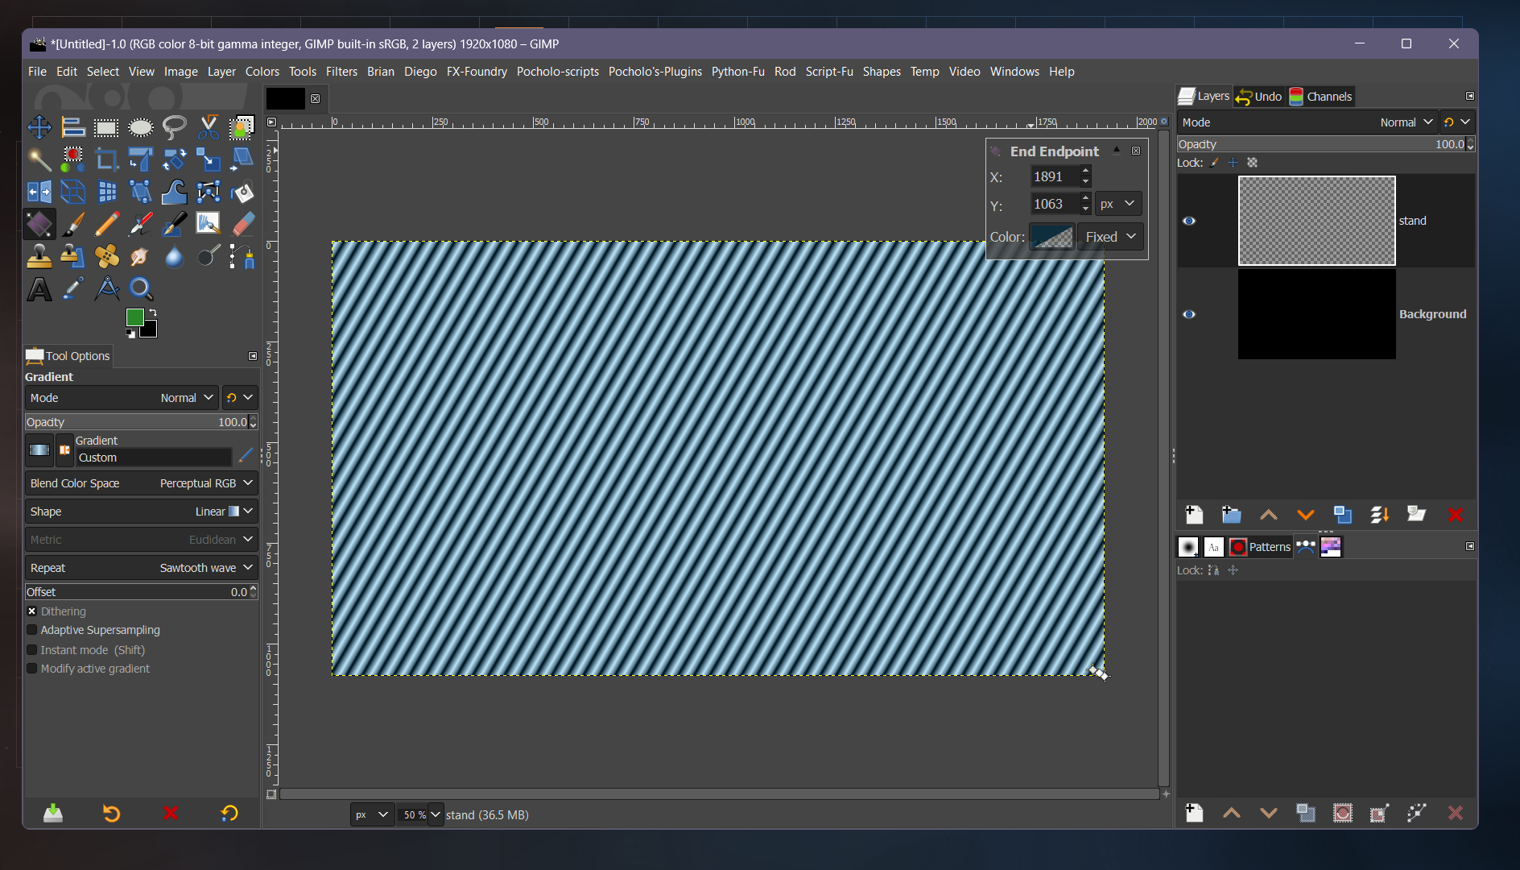The height and width of the screenshot is (870, 1520).
Task: Select the Heal bandage tool
Action: 106,256
